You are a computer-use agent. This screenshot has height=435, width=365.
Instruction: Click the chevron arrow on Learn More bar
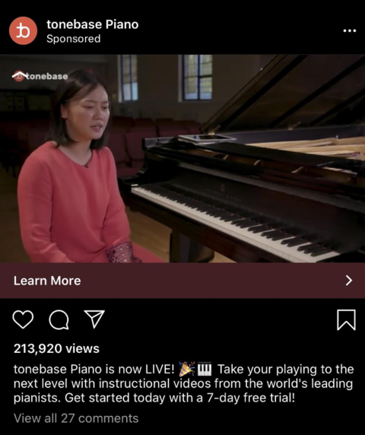tap(349, 281)
